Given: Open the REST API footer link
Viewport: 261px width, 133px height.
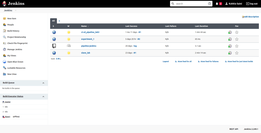Looking at the screenshot, I should pos(234,129).
